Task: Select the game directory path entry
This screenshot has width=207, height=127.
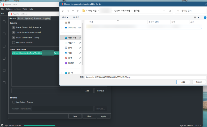Action: click(x=35, y=53)
